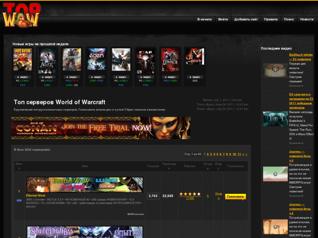Go to page 3 of the server list
318x238 pixels.
pyautogui.click(x=211, y=154)
